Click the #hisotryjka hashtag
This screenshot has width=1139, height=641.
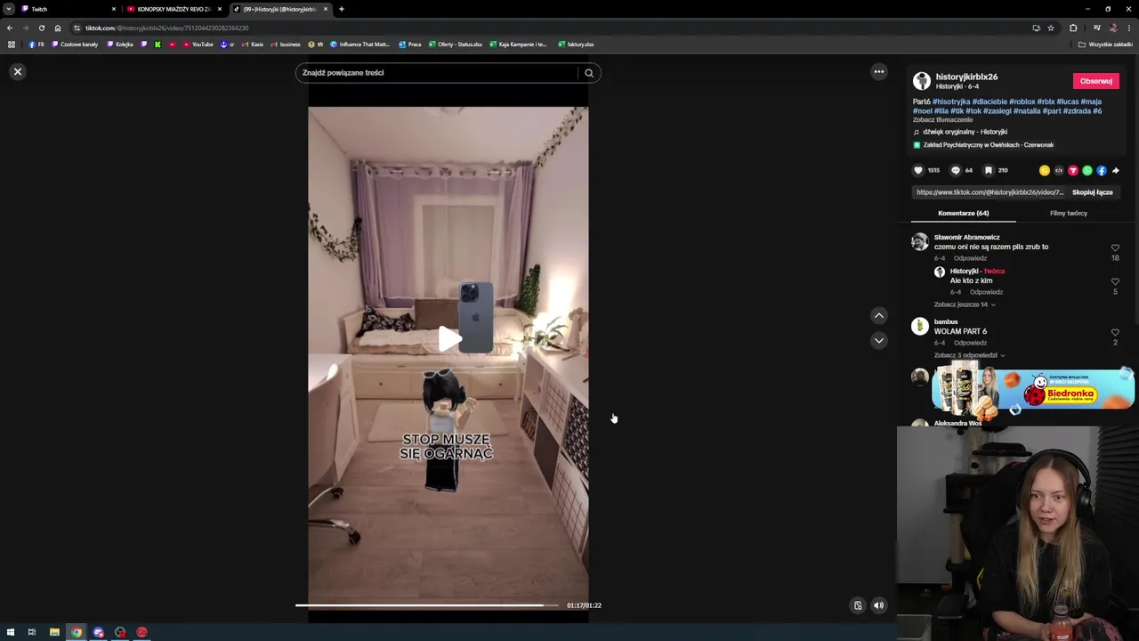pos(951,102)
